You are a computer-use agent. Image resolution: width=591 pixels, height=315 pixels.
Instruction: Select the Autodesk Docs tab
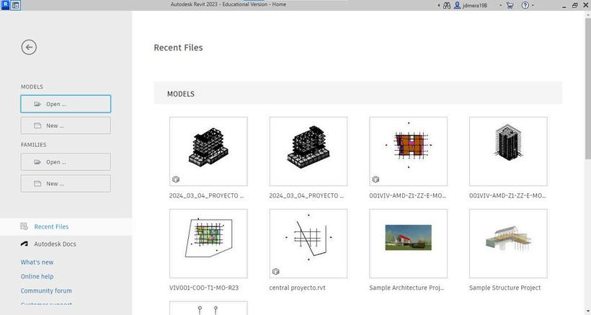(66, 244)
